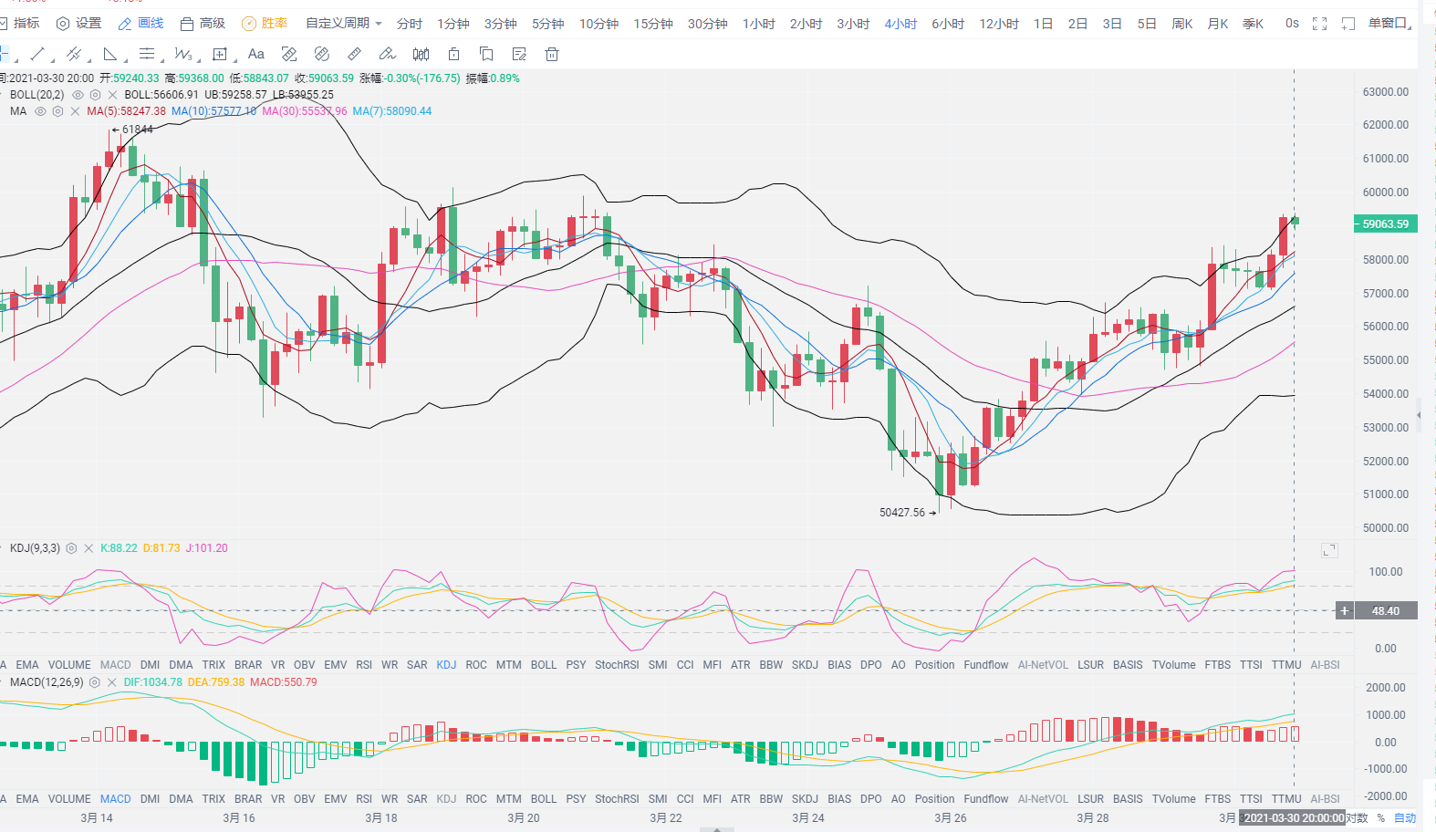Open BOLL indicator settings gear
1436x832 pixels.
pyautogui.click(x=95, y=95)
